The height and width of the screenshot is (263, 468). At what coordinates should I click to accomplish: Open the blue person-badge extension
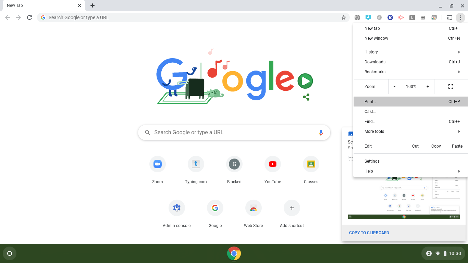pyautogui.click(x=368, y=17)
